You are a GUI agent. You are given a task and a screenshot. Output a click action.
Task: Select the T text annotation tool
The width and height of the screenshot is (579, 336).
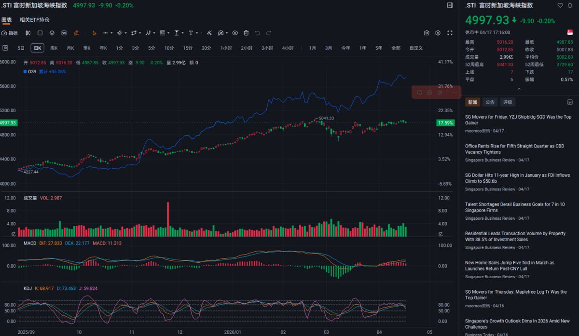pyautogui.click(x=191, y=33)
